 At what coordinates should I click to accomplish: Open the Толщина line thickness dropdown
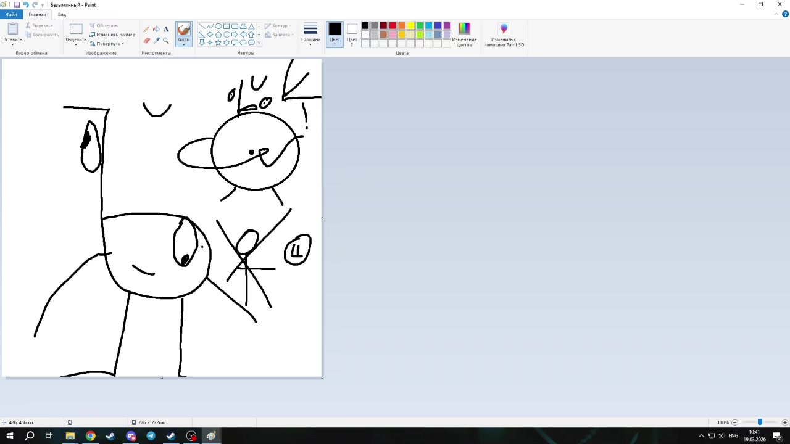(310, 35)
